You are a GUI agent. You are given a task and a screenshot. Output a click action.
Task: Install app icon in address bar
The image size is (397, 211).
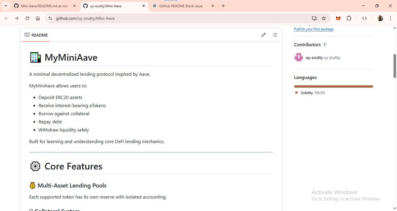pos(314,18)
